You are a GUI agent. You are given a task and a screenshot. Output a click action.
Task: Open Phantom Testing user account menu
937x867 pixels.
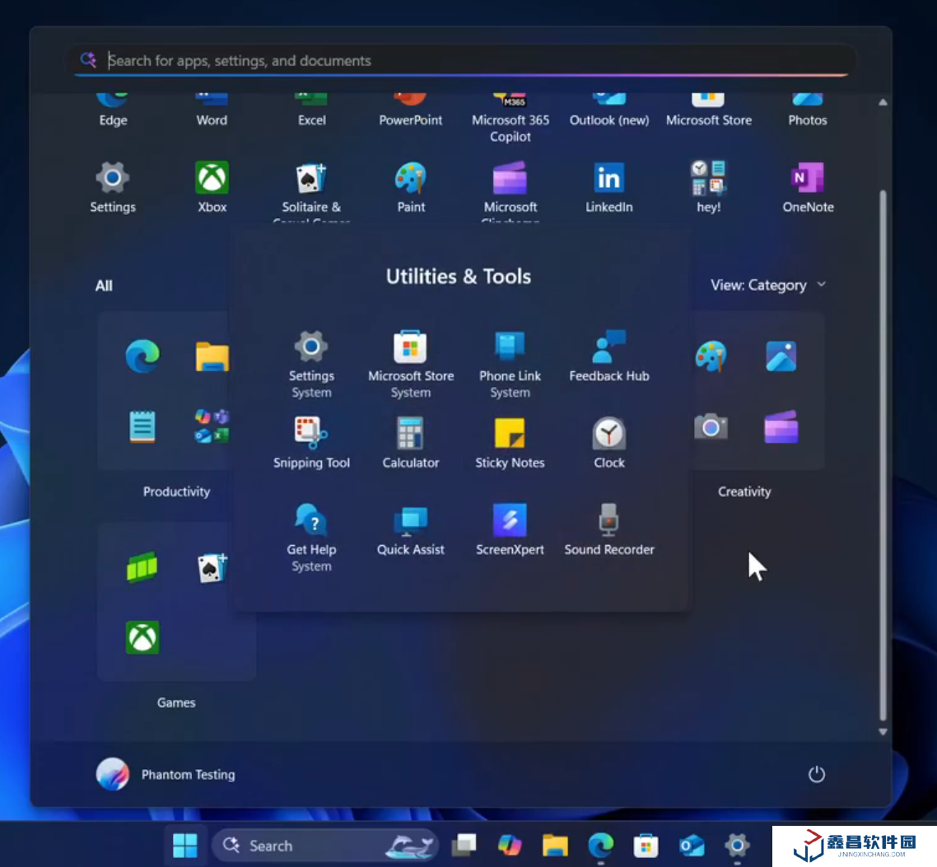click(166, 774)
